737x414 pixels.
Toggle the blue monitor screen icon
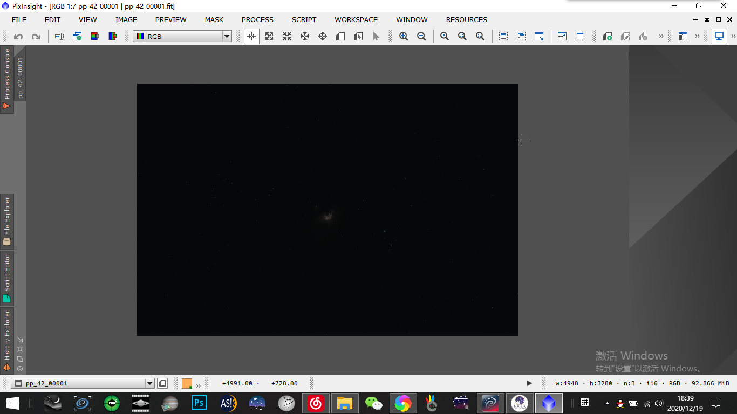[x=719, y=37]
